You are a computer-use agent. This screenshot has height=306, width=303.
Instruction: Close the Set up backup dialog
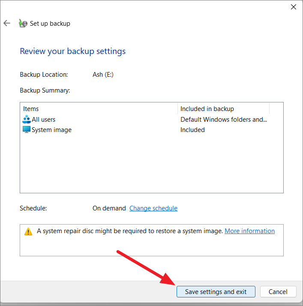point(294,7)
